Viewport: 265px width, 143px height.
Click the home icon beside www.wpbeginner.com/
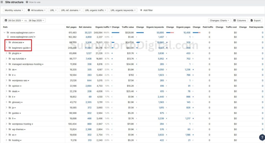click(x=8, y=37)
